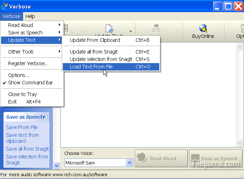Image resolution: width=244 pixels, height=179 pixels.
Task: Click text area scrollbar down arrow
Action: pyautogui.click(x=239, y=143)
